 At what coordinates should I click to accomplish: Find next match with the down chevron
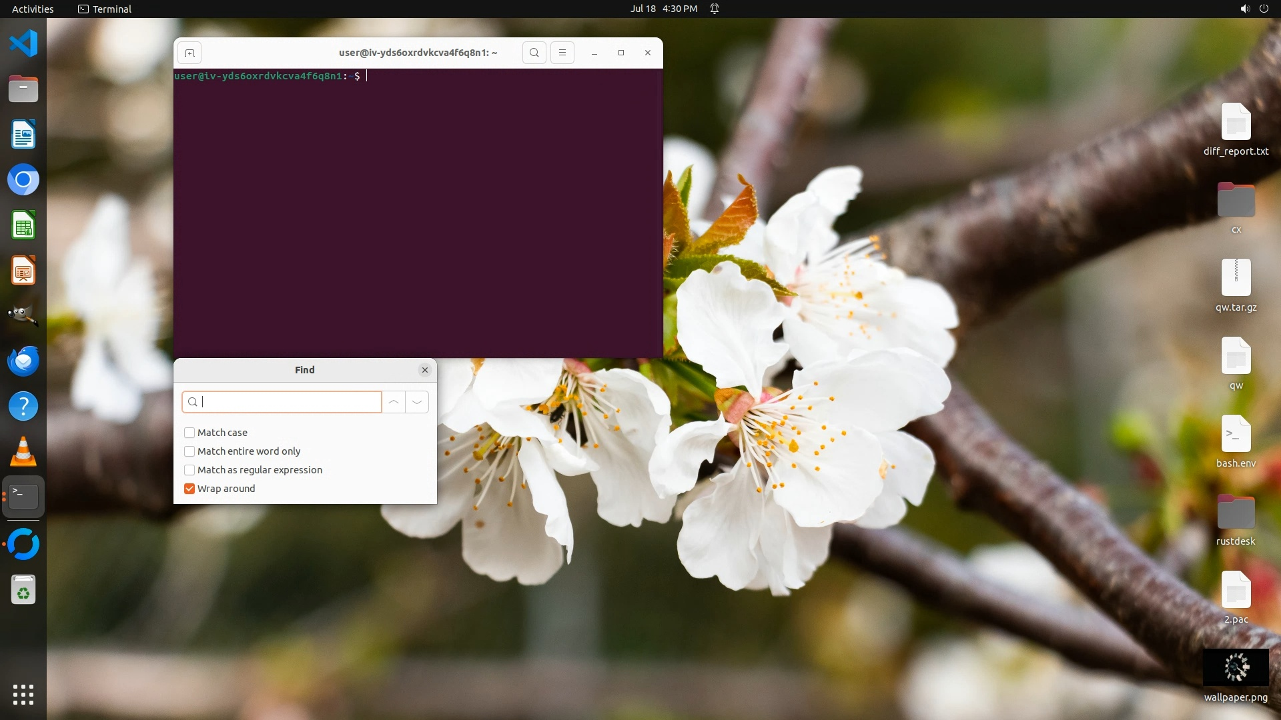pos(417,402)
